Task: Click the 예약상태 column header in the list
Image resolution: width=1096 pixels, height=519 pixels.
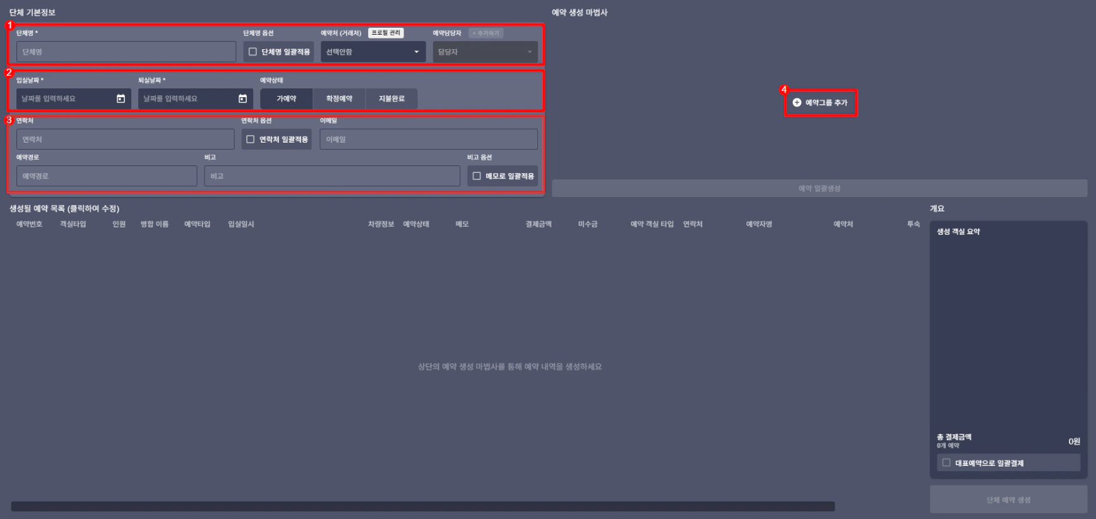Action: 416,224
